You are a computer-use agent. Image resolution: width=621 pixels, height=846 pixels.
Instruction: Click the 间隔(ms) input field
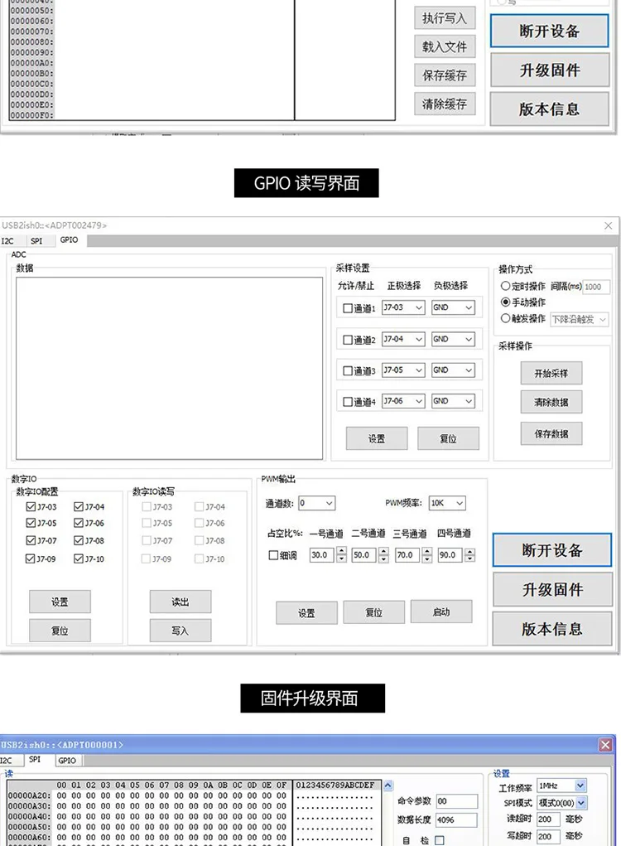596,287
